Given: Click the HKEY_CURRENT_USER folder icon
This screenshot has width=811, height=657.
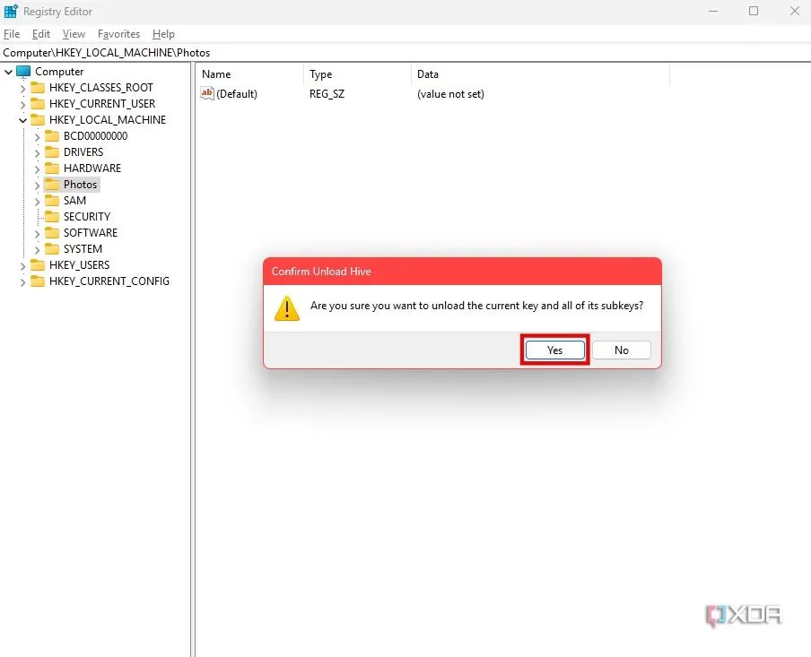Looking at the screenshot, I should tap(38, 103).
